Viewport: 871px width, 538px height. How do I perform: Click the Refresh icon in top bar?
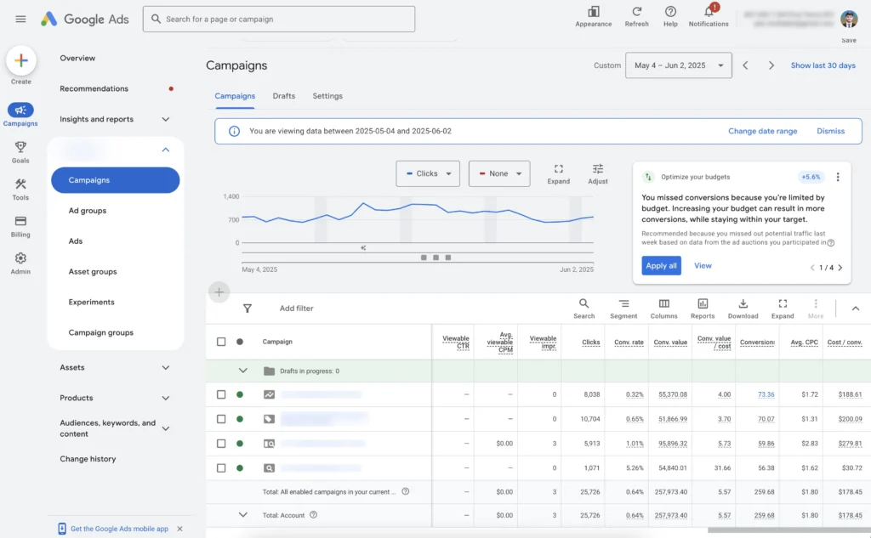(x=636, y=12)
